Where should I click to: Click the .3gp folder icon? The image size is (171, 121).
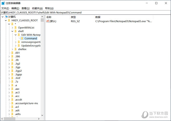pos(12,67)
